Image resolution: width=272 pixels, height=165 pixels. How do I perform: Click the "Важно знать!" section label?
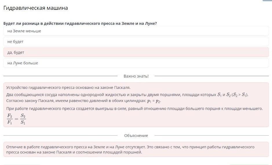coord(136,76)
